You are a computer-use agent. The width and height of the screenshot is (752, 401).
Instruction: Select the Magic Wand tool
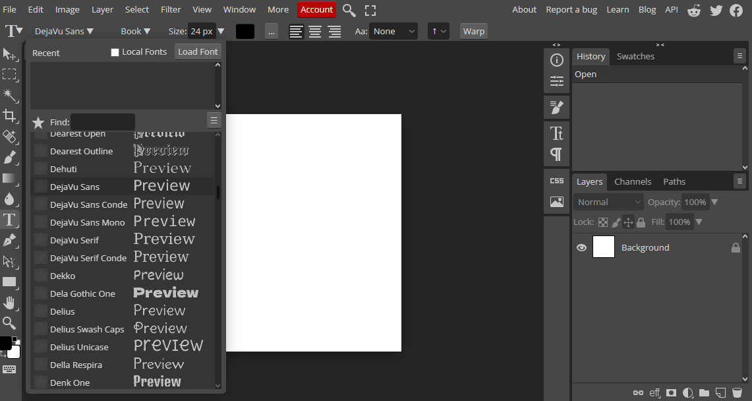9,95
